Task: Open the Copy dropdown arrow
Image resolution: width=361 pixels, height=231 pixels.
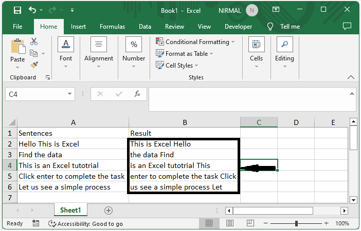Action: [x=43, y=53]
